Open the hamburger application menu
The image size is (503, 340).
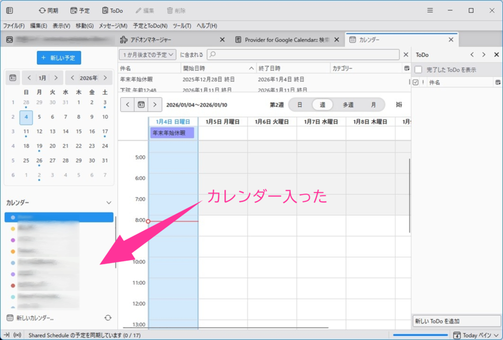[x=430, y=10]
